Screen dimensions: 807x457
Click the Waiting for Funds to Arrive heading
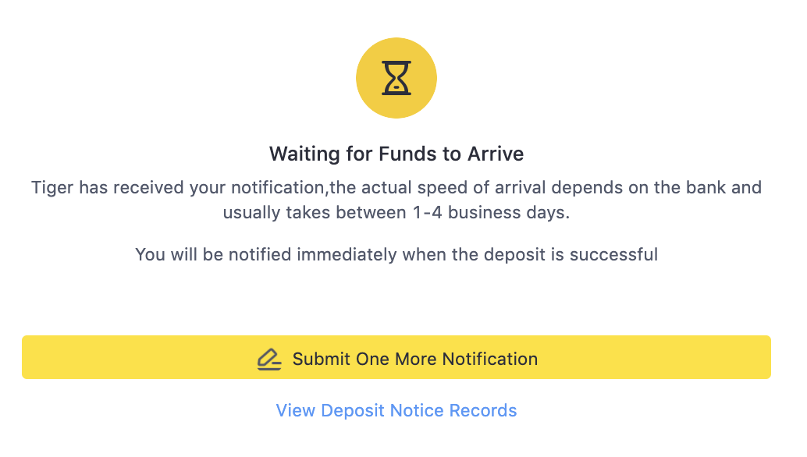point(396,154)
